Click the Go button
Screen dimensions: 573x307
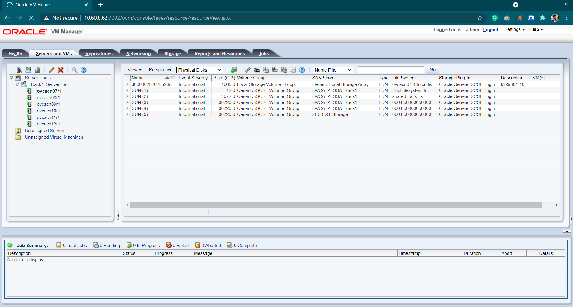click(433, 70)
